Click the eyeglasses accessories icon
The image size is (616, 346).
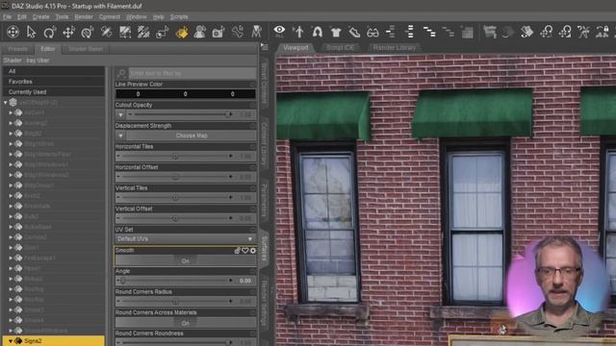[x=372, y=32]
